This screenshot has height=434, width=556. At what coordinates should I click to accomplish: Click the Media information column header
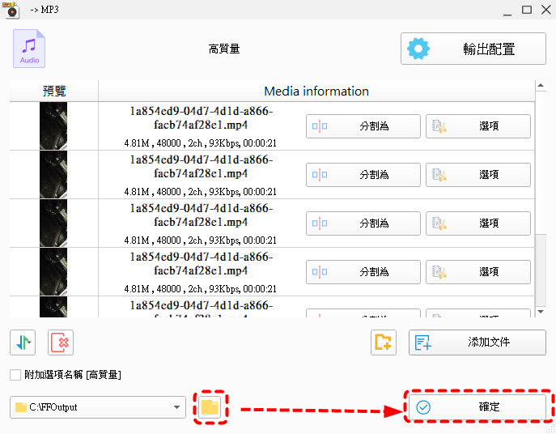click(316, 91)
